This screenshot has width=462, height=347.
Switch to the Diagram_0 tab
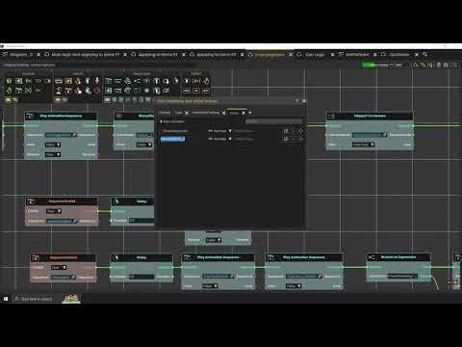tap(21, 55)
